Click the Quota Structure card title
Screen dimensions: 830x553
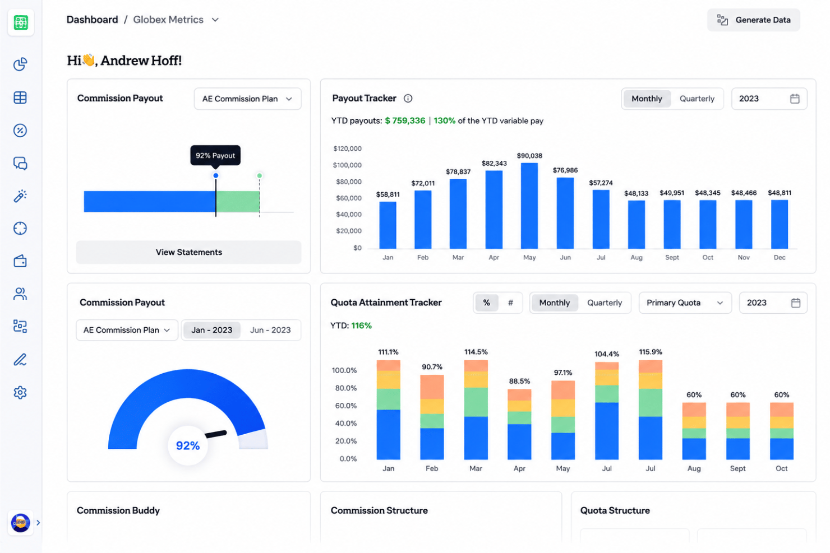[615, 510]
